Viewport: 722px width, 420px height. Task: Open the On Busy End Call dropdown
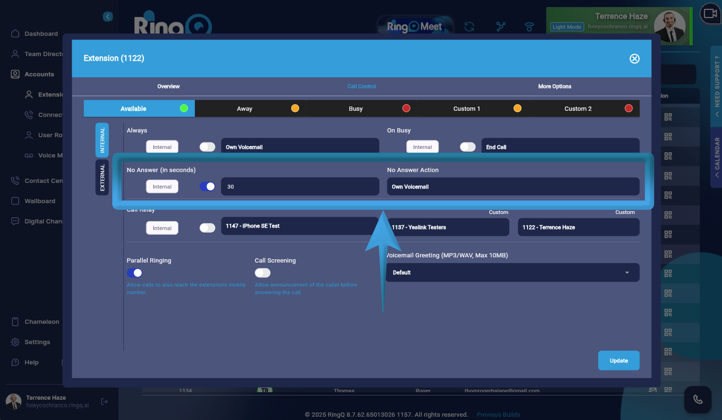(x=560, y=147)
